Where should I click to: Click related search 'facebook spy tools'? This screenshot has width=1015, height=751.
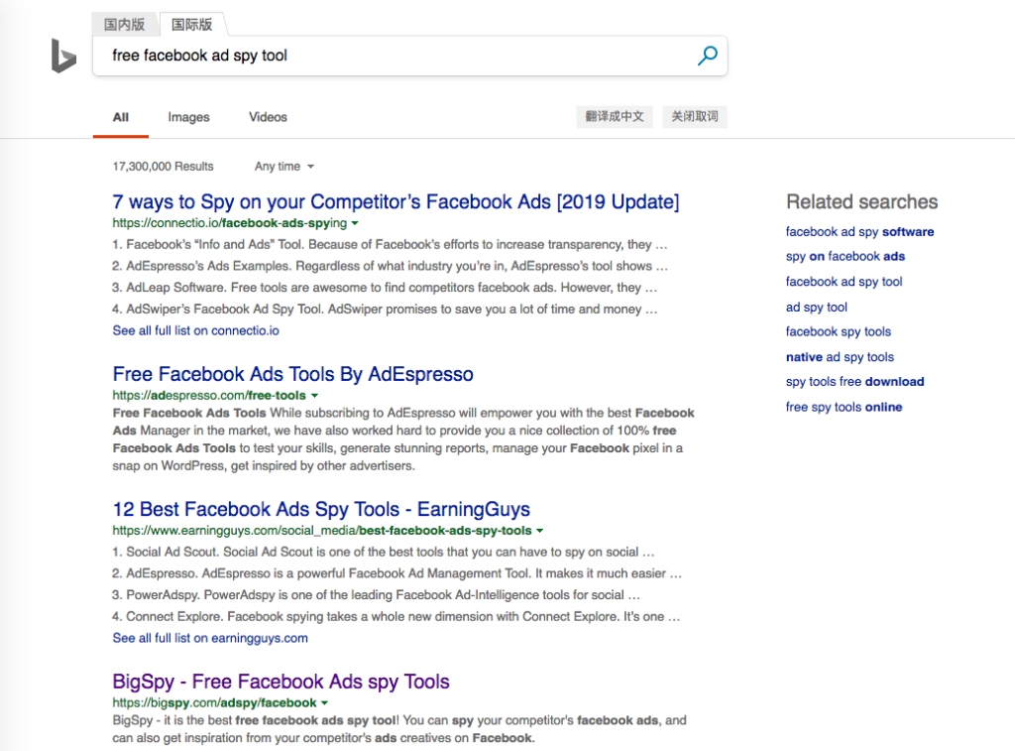click(x=839, y=331)
